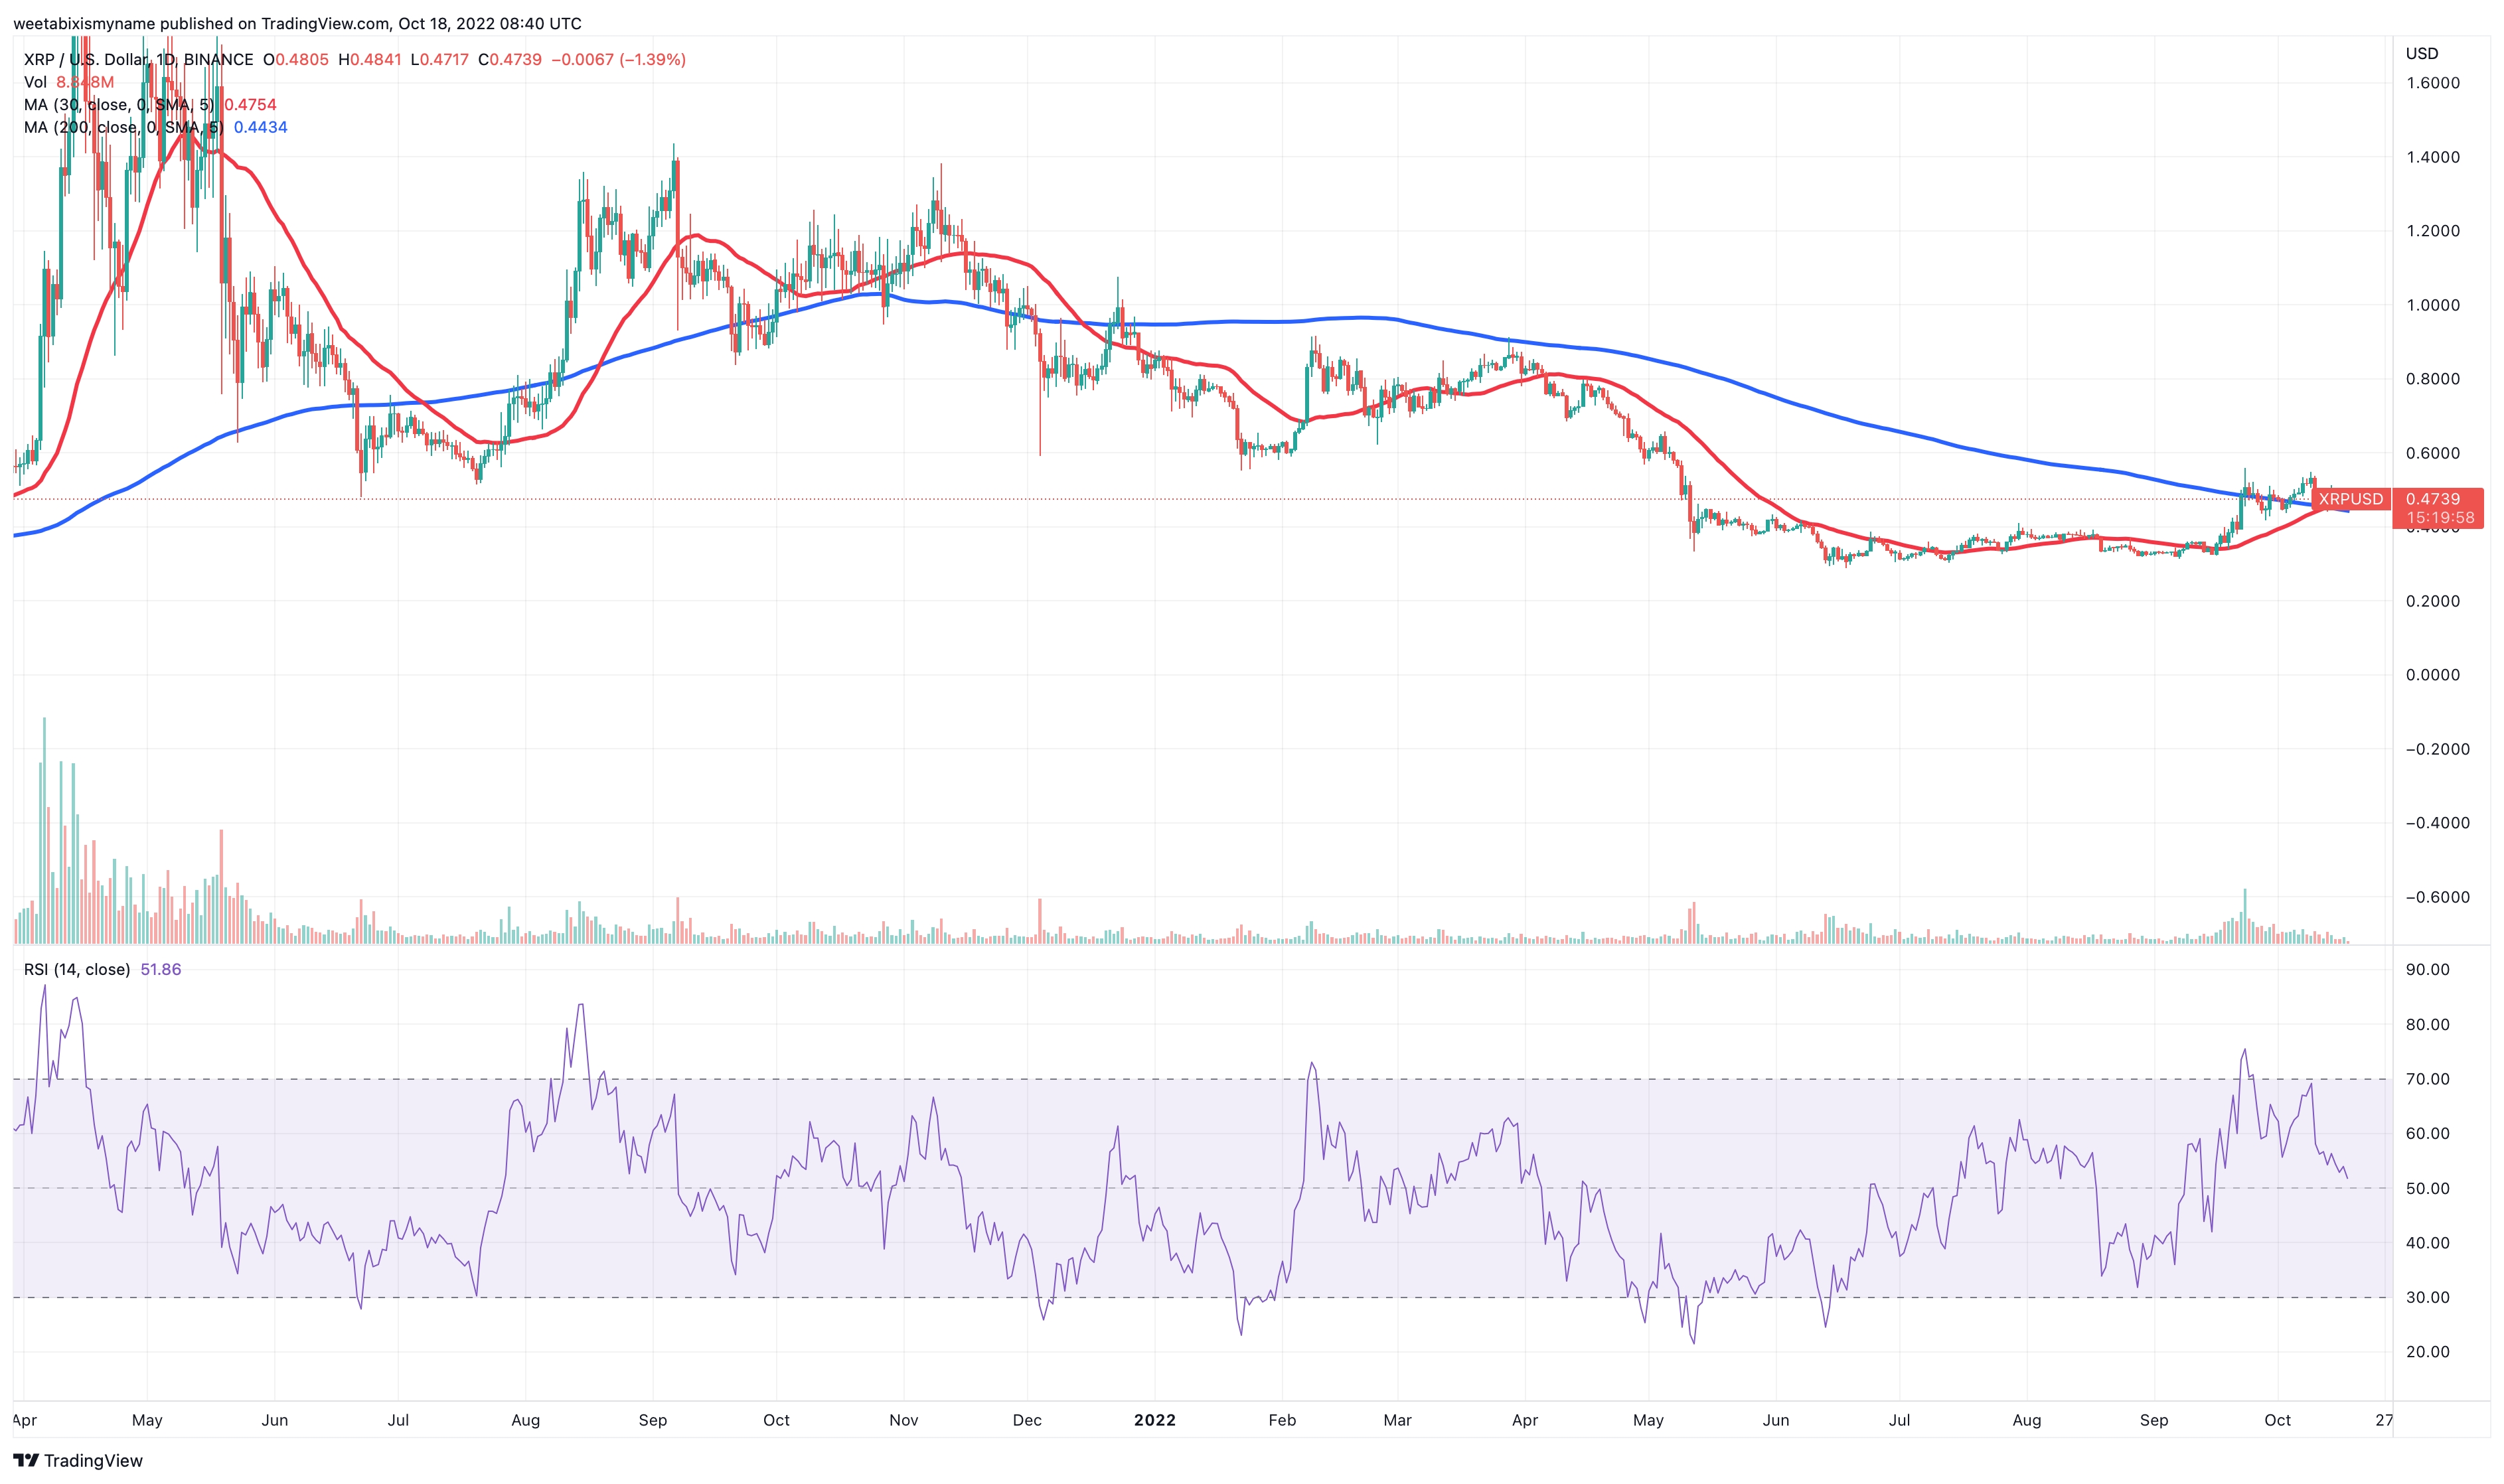Click the RSI (14, close) legend label
2504x1484 pixels.
click(x=77, y=969)
